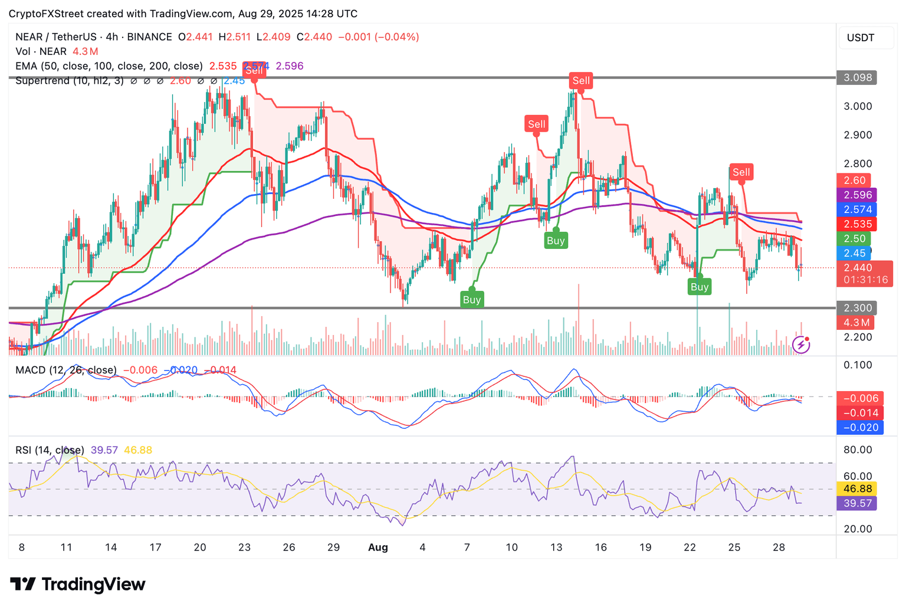Click the purple lightning bolt icon
Viewport: 906px width, 610px height.
click(800, 345)
